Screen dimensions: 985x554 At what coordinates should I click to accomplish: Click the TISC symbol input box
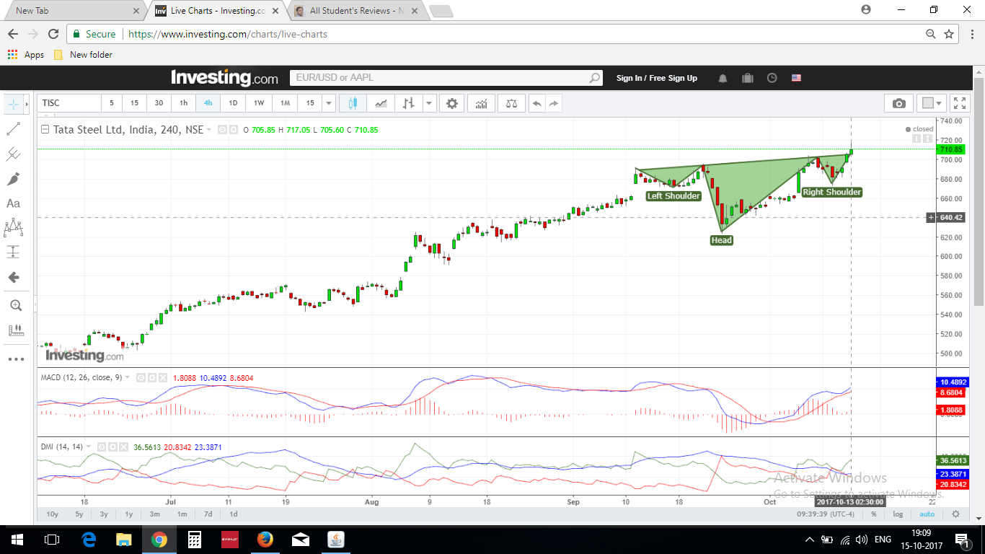pos(69,103)
